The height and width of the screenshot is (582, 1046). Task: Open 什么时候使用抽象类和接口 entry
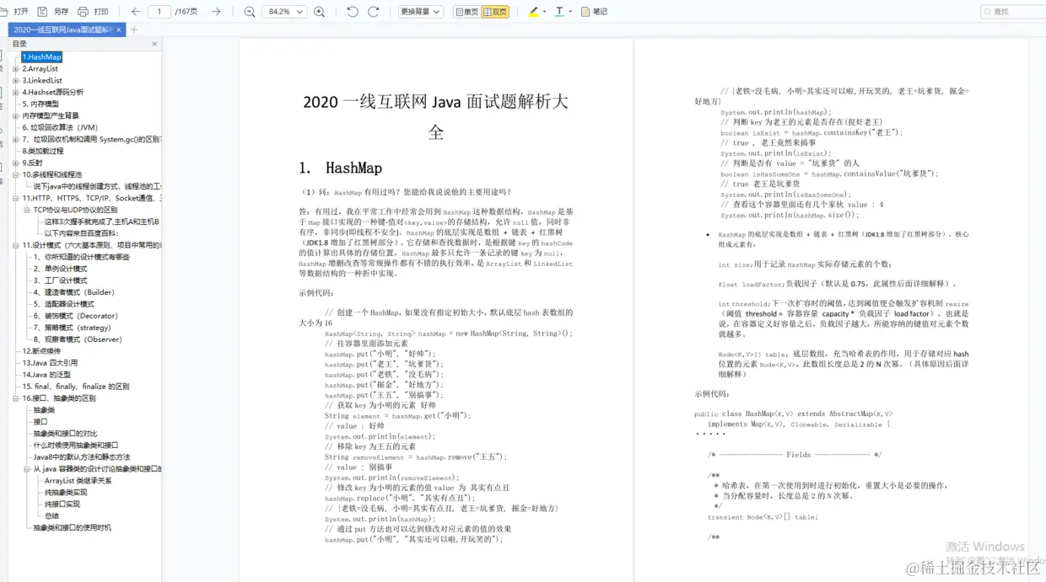(75, 446)
